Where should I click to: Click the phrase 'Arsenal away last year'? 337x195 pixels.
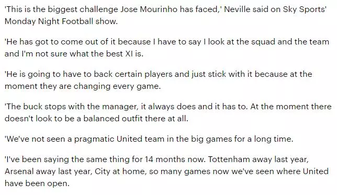[47, 171]
